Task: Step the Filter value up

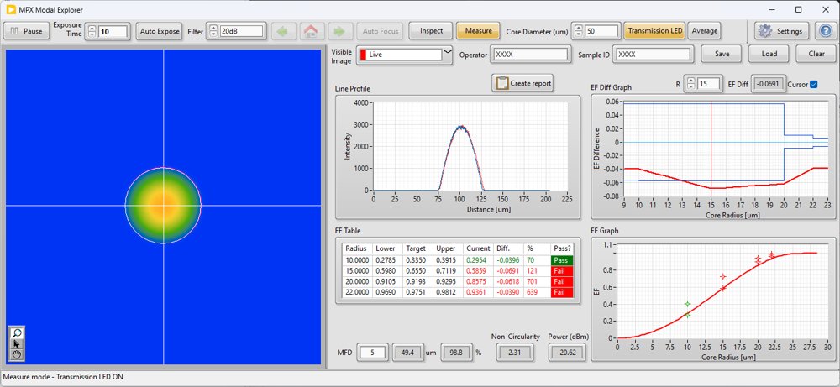Action: coord(213,29)
